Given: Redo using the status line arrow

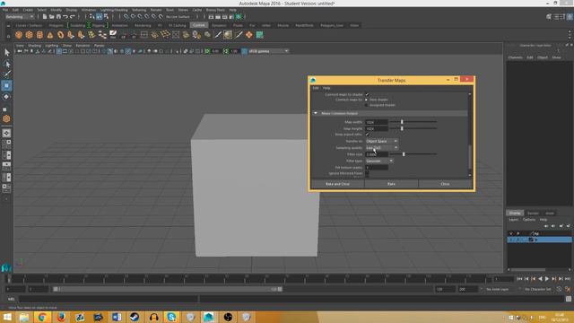Looking at the screenshot, I should pos(73,16).
